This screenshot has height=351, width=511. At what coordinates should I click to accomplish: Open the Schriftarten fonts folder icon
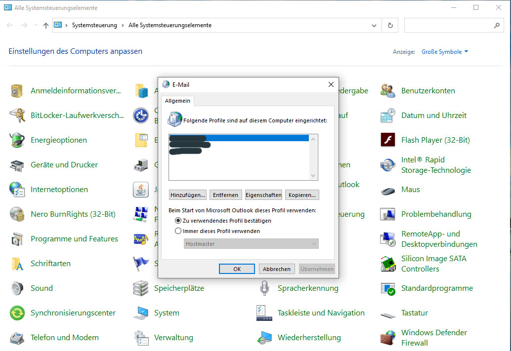pyautogui.click(x=17, y=264)
